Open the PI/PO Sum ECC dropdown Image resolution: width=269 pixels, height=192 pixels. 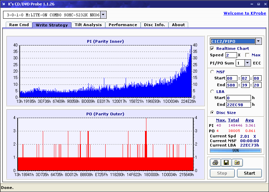coord(248,63)
